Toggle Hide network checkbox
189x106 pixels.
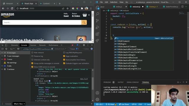pyautogui.click(x=32, y=52)
